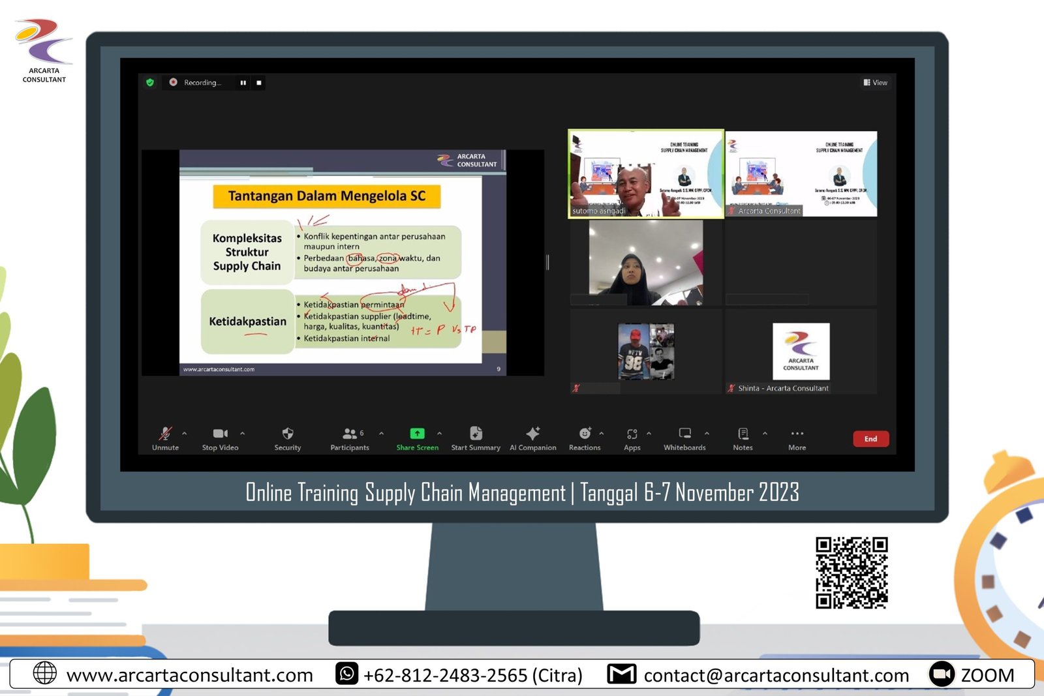Pause the recording
The width and height of the screenshot is (1044, 696).
click(243, 83)
